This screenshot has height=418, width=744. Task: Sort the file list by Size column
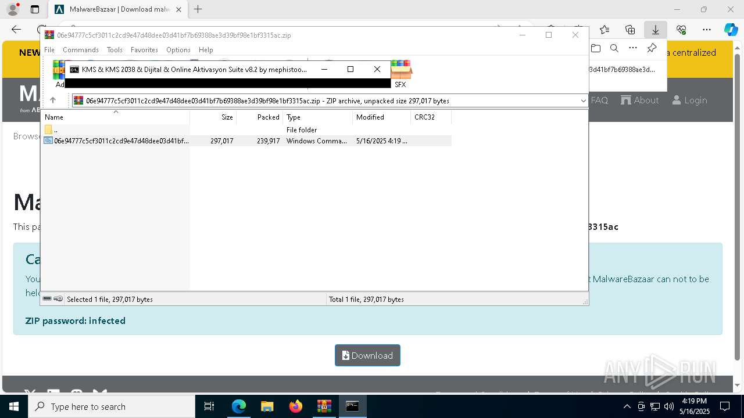click(x=213, y=117)
